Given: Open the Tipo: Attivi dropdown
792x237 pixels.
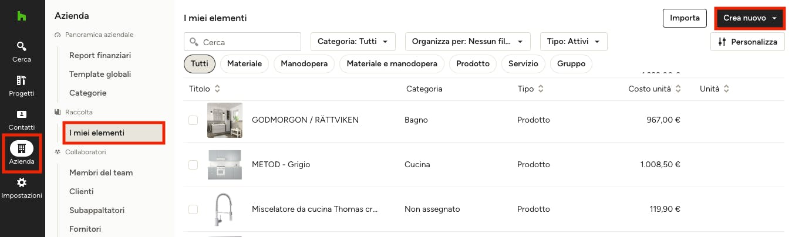Looking at the screenshot, I should tap(574, 42).
